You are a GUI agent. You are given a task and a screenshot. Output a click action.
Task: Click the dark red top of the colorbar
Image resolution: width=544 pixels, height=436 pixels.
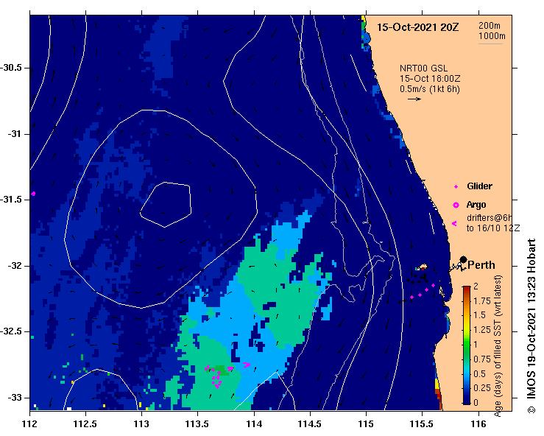tap(467, 289)
